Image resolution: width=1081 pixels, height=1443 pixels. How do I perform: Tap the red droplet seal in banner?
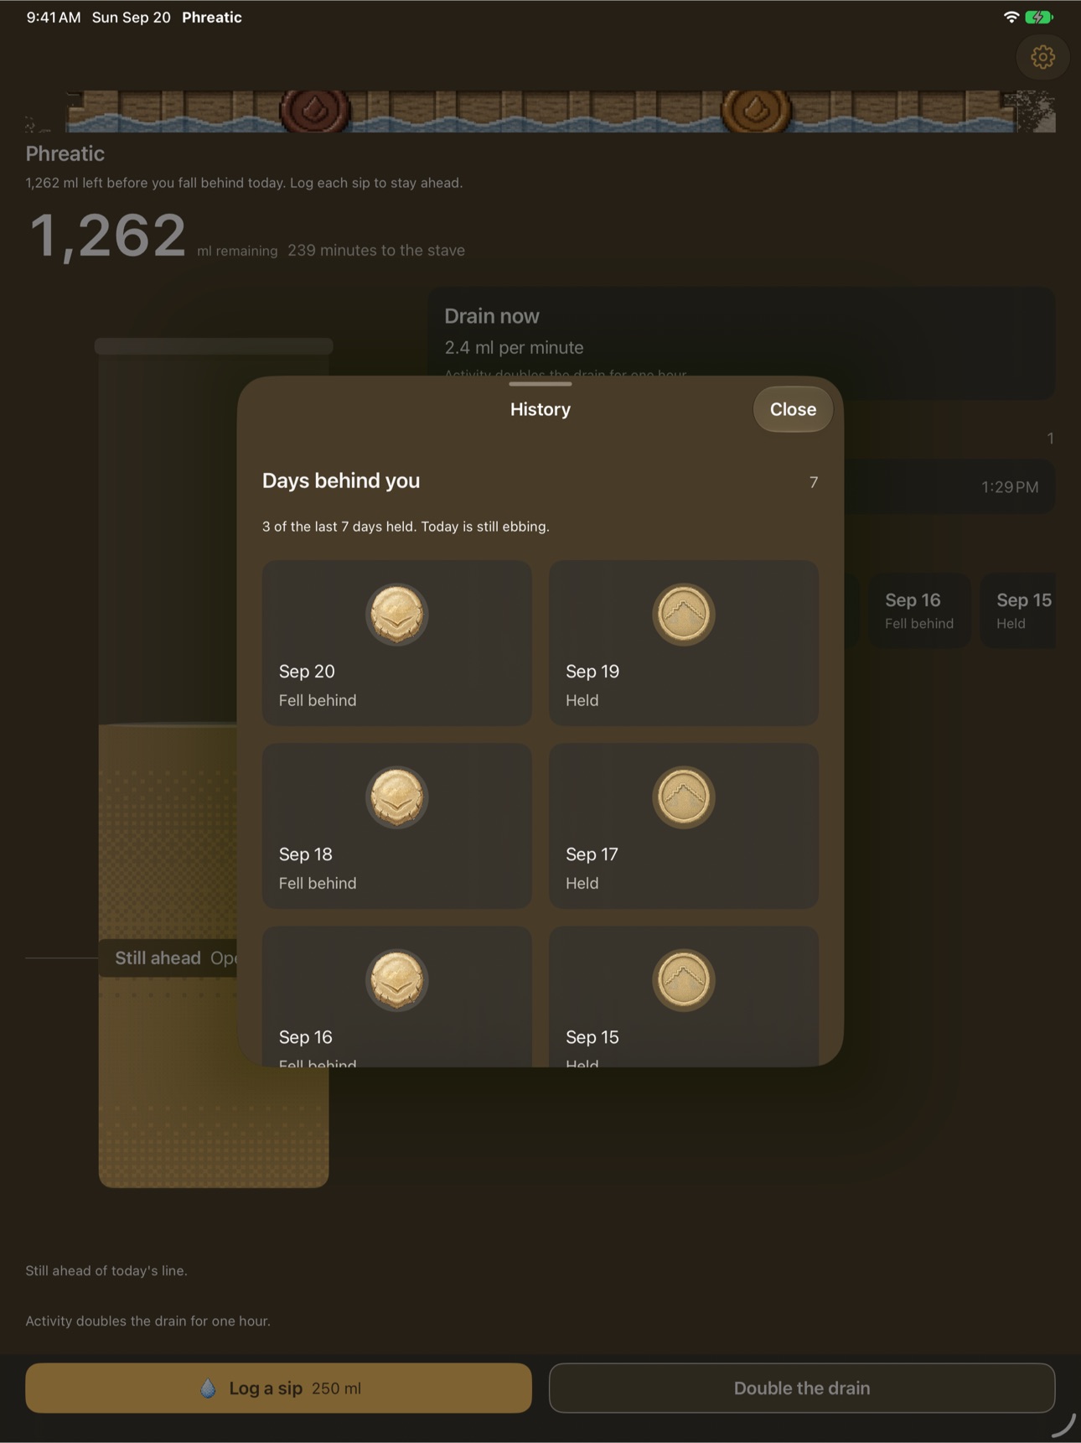(x=315, y=111)
